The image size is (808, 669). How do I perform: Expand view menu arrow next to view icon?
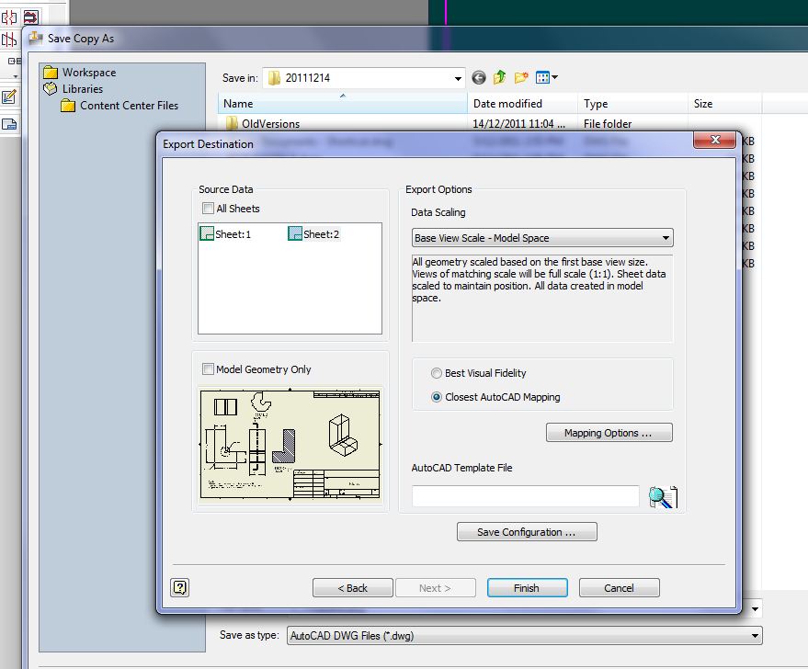pyautogui.click(x=554, y=77)
